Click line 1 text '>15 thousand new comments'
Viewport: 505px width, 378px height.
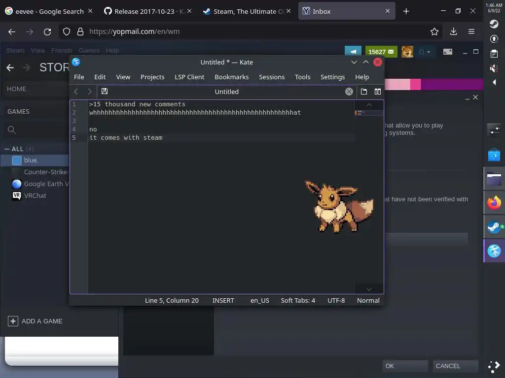click(x=137, y=104)
